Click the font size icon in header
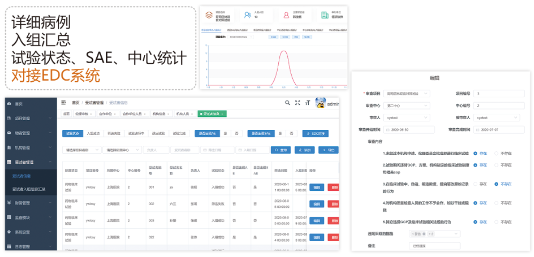534x257 pixels. coord(308,103)
